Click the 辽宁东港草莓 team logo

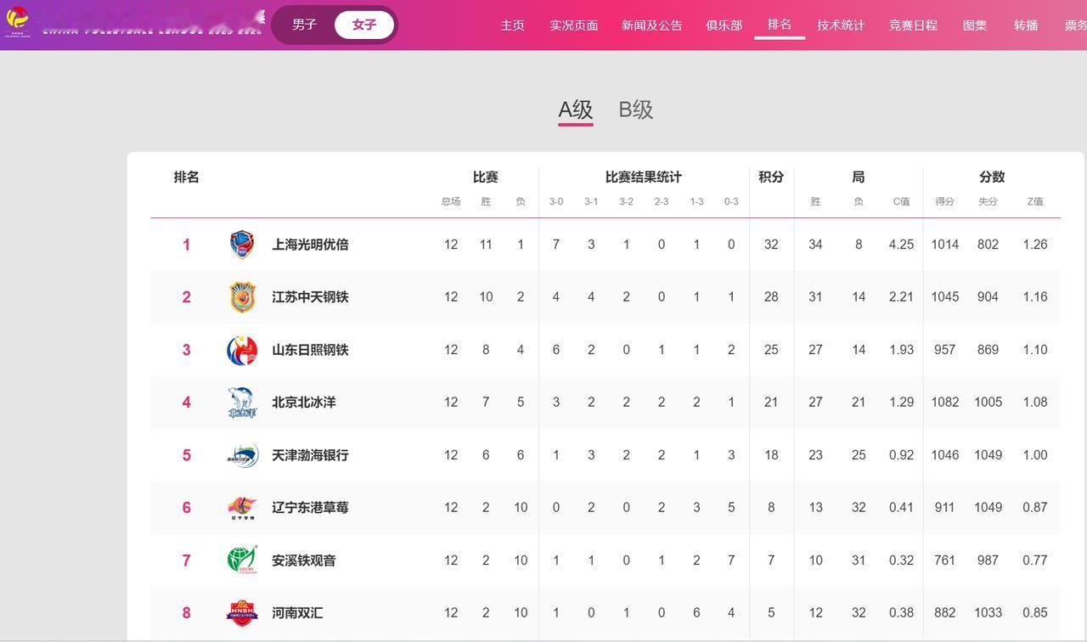tap(242, 508)
